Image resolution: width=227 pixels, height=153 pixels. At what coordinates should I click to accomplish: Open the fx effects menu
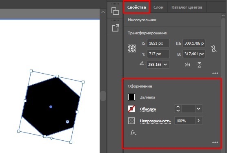tap(133, 133)
